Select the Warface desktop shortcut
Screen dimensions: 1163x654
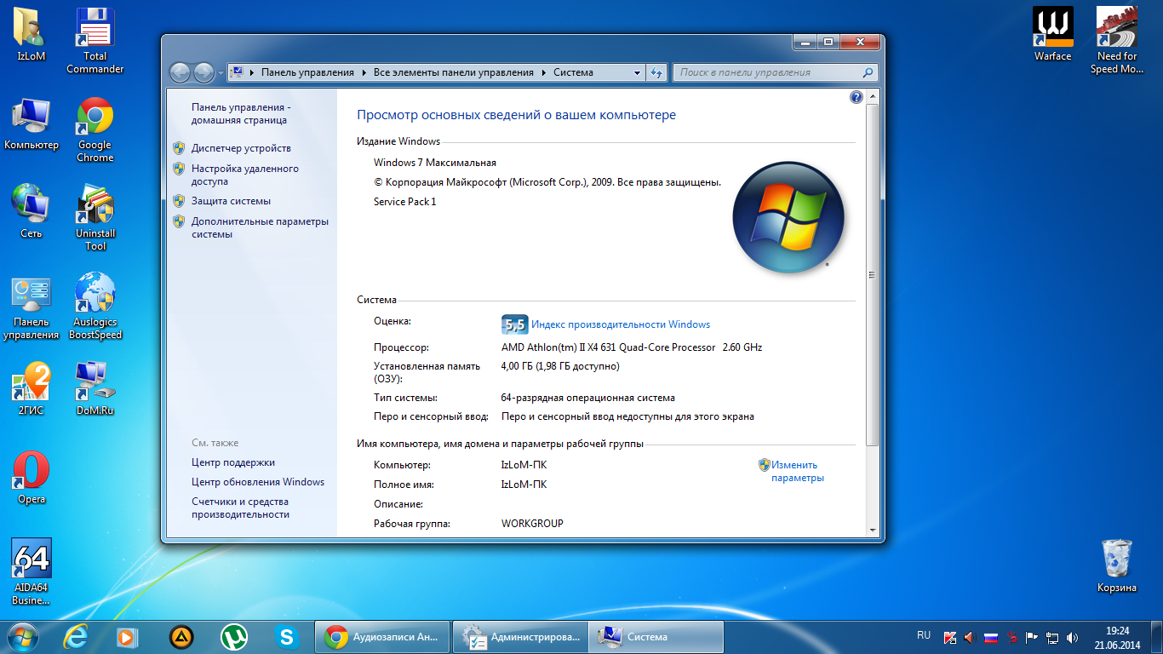click(x=1053, y=35)
